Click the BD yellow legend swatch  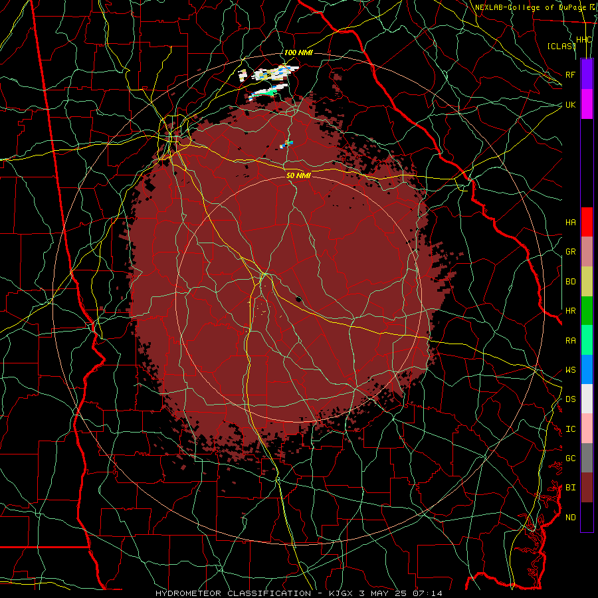pyautogui.click(x=587, y=282)
